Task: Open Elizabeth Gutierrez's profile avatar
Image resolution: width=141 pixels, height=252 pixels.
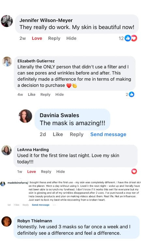Action: tap(7, 61)
